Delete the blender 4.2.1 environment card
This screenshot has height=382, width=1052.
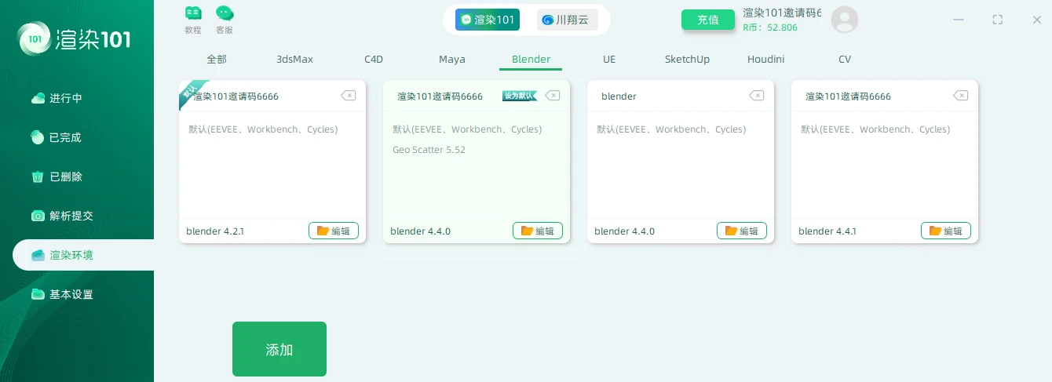tap(348, 96)
